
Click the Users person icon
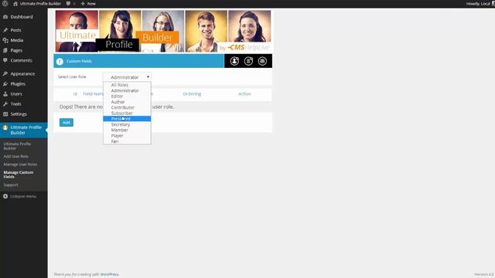point(5,94)
